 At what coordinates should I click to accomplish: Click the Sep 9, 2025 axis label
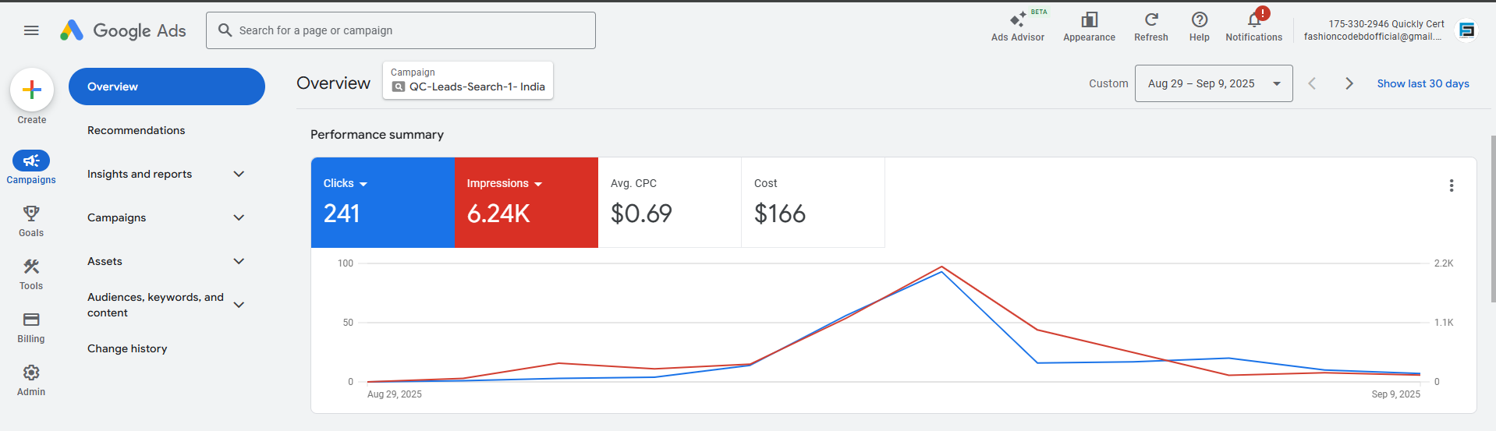coord(1395,394)
